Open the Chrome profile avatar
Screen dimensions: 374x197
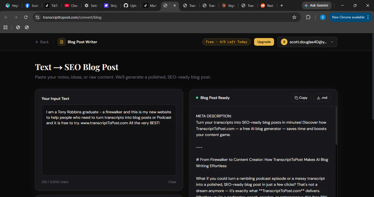click(323, 17)
